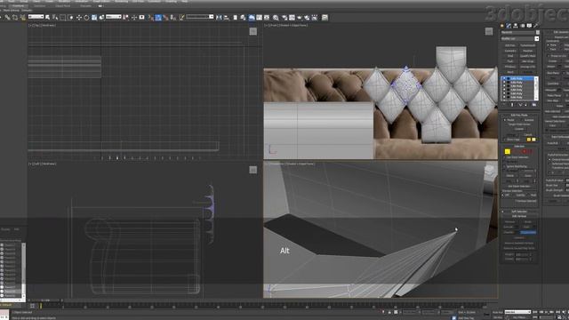Open Render Setup from toolbar
This screenshot has height=320, width=569.
click(284, 18)
